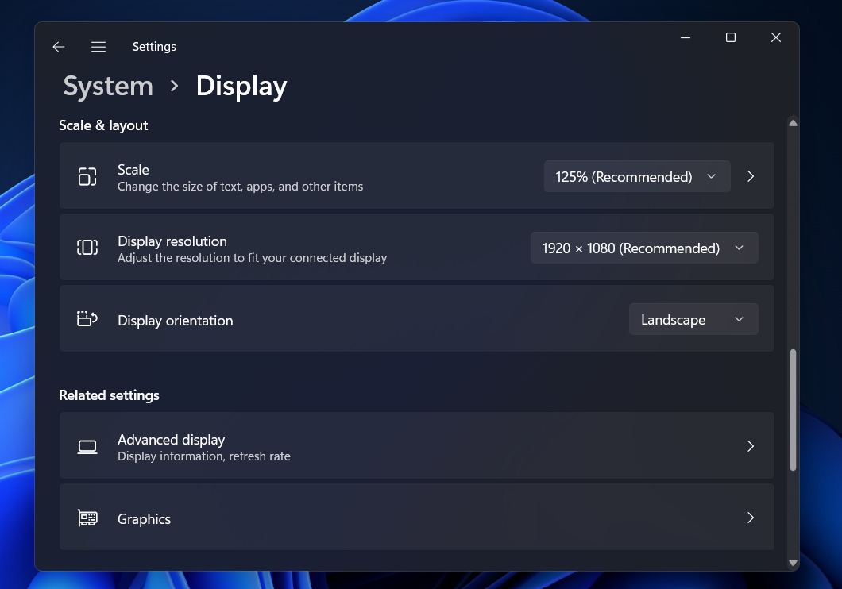This screenshot has width=842, height=589.
Task: Open the hamburger navigation menu
Action: click(x=98, y=47)
